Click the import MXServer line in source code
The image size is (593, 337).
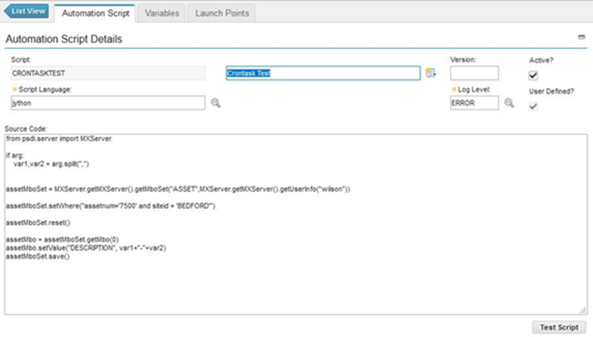click(x=59, y=139)
